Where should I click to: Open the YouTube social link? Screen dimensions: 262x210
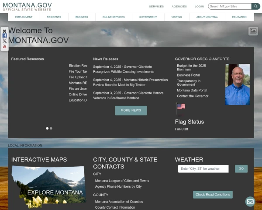tap(4, 46)
